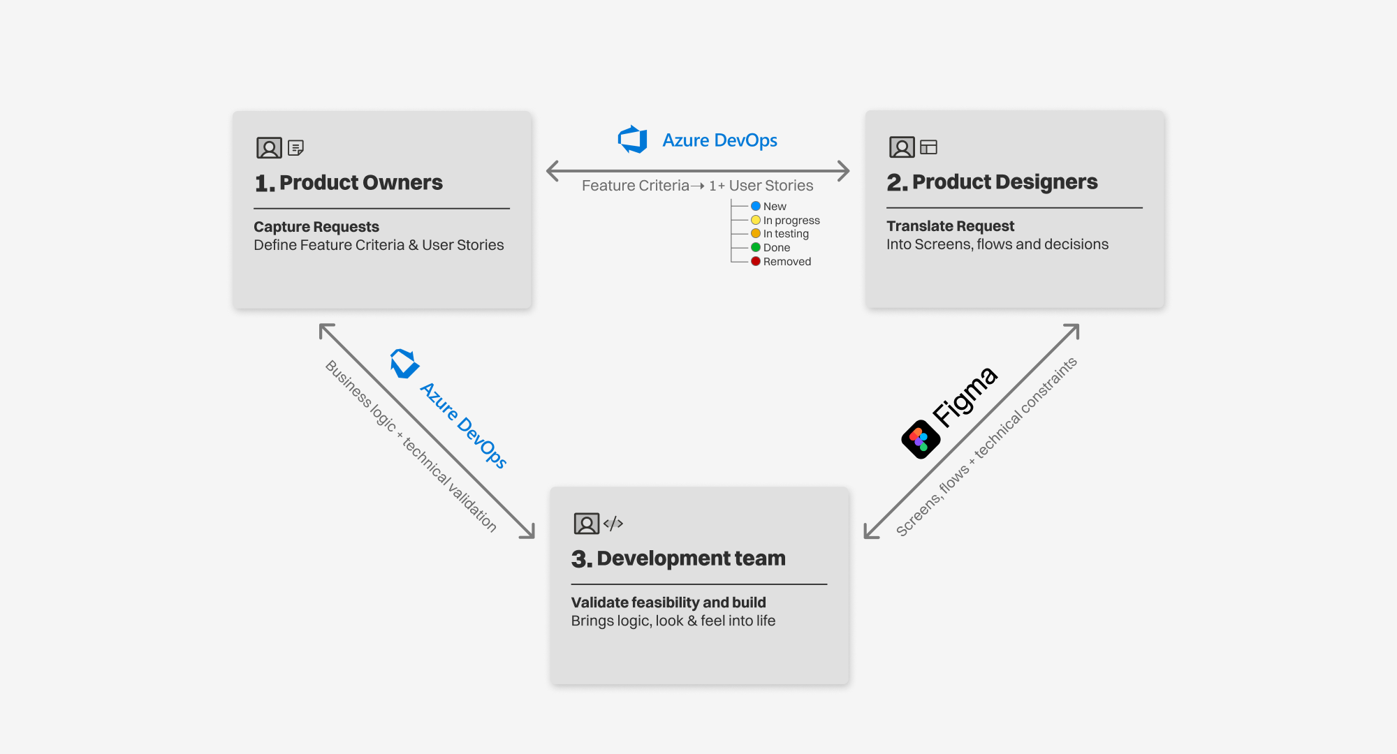Click the 'In progress' status label
This screenshot has height=754, width=1397.
pyautogui.click(x=791, y=221)
